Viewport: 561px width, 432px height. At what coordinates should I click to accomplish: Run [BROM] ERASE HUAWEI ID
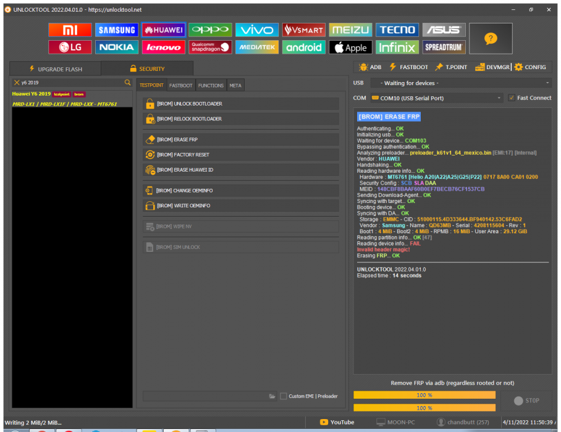point(241,170)
